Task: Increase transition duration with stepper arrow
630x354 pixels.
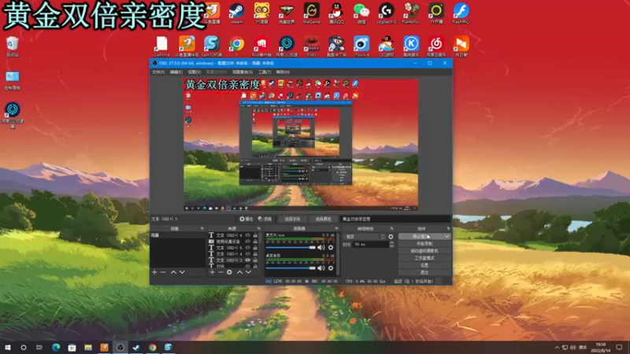Action: [x=391, y=243]
